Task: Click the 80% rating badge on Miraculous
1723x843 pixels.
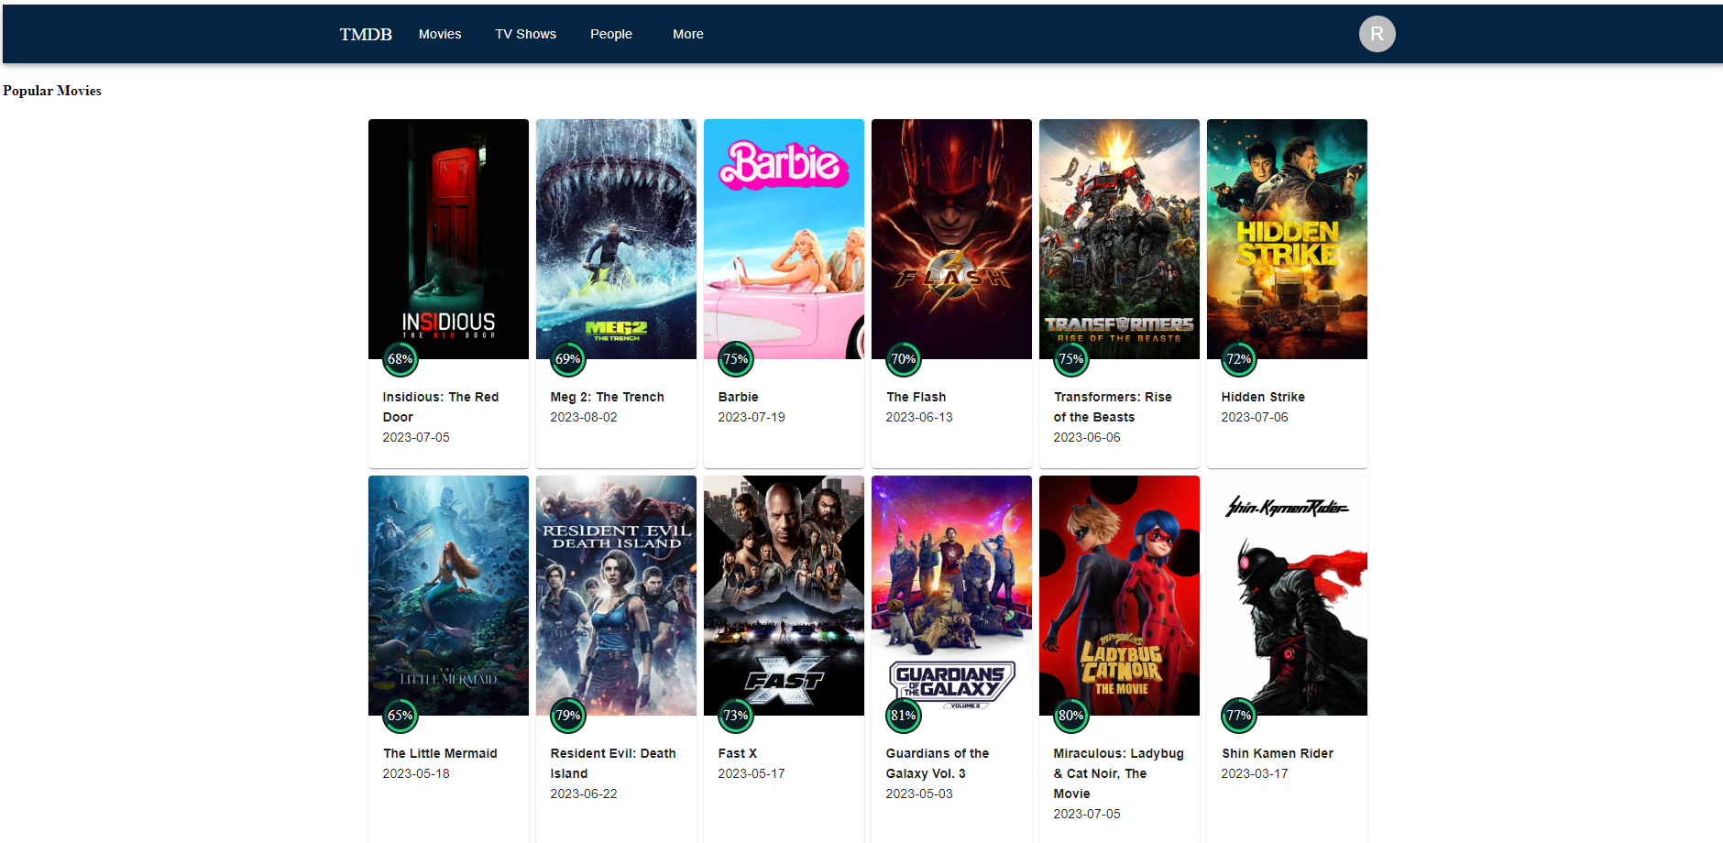Action: (1070, 716)
